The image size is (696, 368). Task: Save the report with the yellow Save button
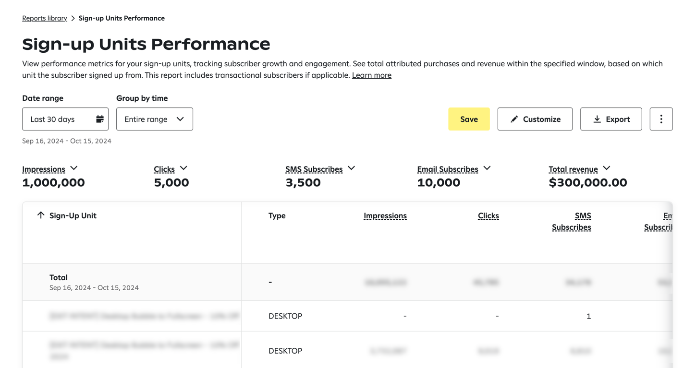click(469, 119)
